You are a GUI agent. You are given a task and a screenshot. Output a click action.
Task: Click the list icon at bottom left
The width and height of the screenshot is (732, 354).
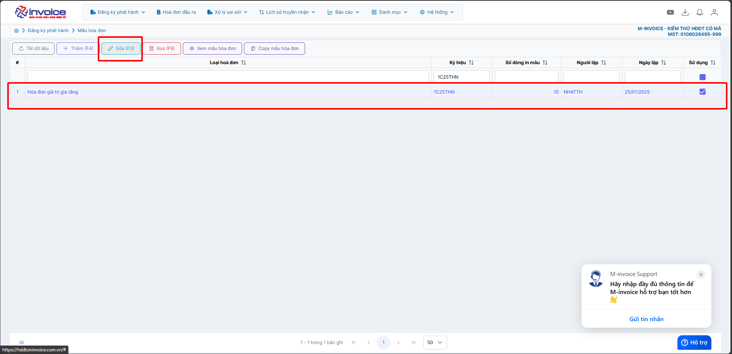(x=21, y=343)
